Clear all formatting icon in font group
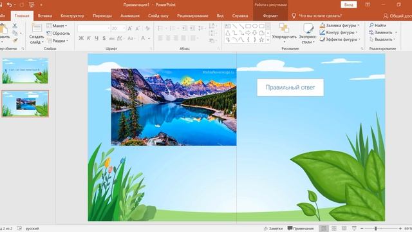 147,28
